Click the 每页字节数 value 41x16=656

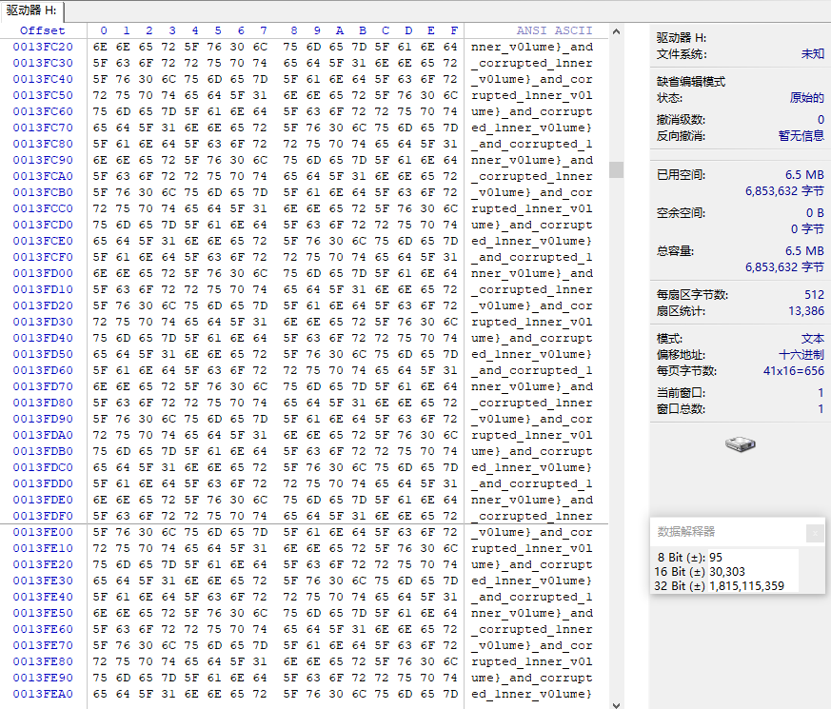tap(793, 371)
